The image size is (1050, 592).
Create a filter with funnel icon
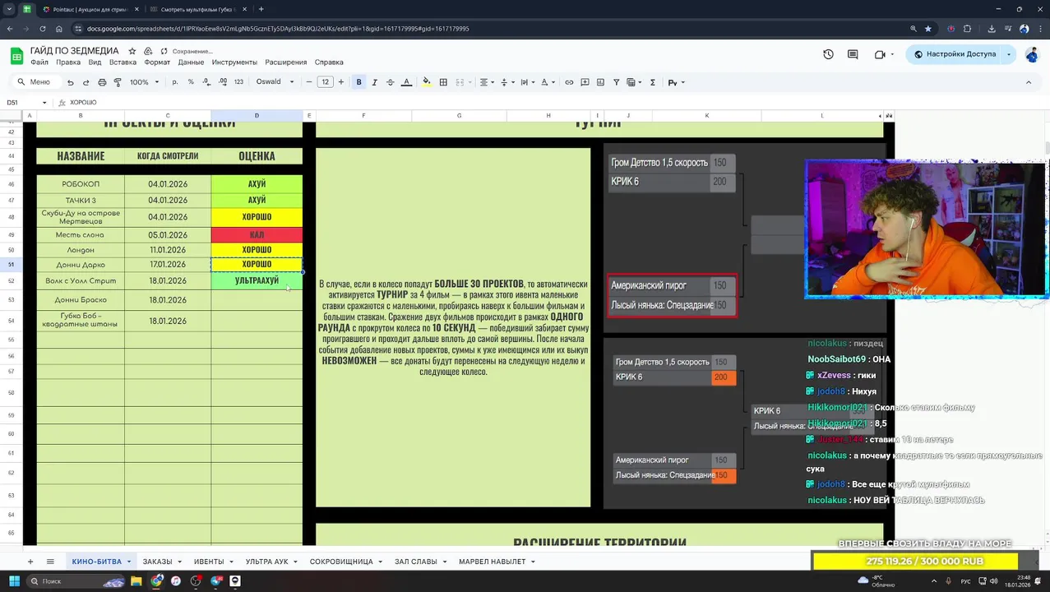pos(616,82)
